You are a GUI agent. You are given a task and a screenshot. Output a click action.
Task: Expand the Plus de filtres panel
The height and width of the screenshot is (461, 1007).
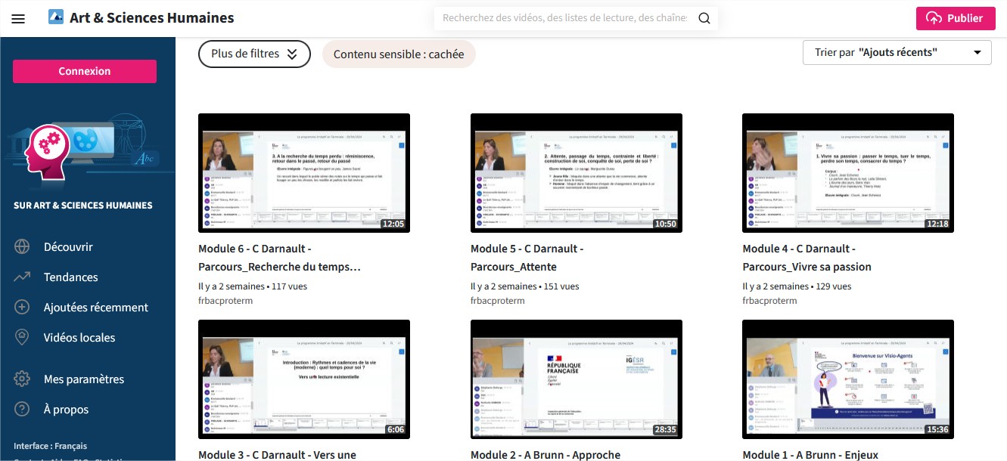(x=254, y=54)
